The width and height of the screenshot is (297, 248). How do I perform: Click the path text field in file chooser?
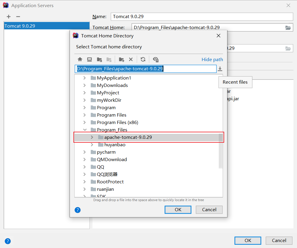pyautogui.click(x=145, y=69)
